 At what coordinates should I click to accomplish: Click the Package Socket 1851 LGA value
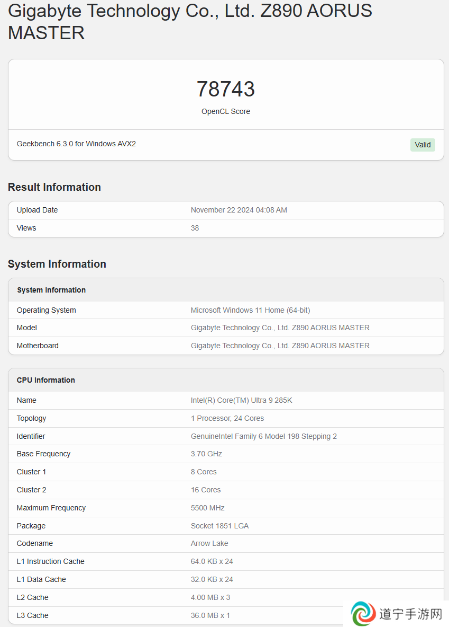[219, 526]
